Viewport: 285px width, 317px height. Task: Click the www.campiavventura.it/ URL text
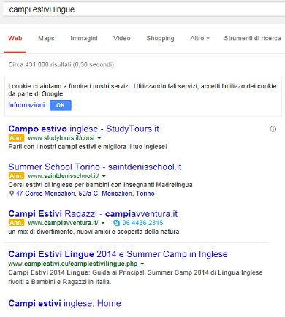coord(63,223)
